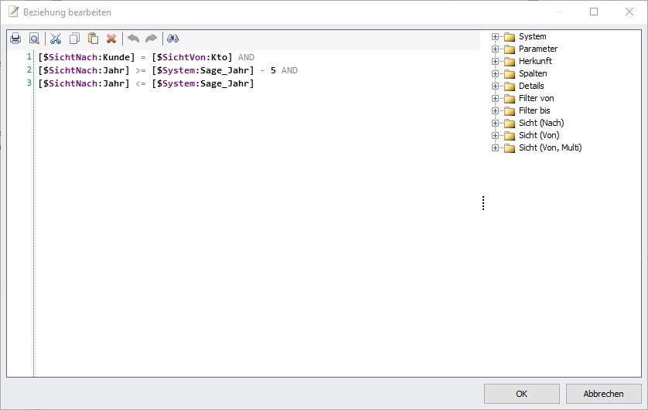The width and height of the screenshot is (648, 410).
Task: Select the Sicht (Von, Multi) folder label
Action: click(x=550, y=148)
